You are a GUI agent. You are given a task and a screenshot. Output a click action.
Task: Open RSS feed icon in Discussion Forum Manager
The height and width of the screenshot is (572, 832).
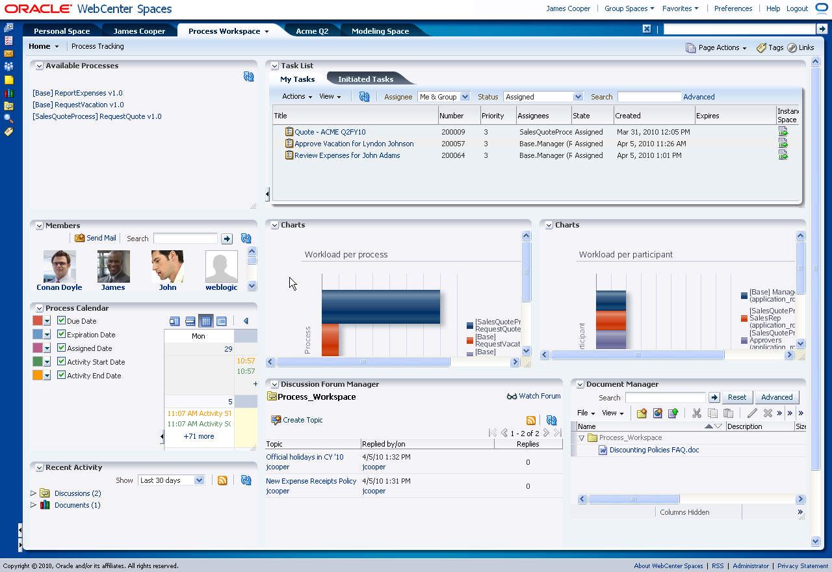pyautogui.click(x=531, y=420)
